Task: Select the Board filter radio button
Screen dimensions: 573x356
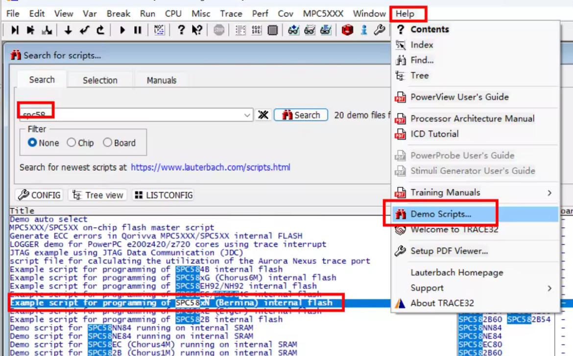Action: coord(107,143)
